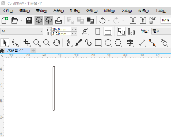Select the Artistic Media brush tool
The image size is (171, 137).
point(78,43)
